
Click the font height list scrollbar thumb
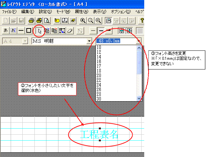pos(139,62)
